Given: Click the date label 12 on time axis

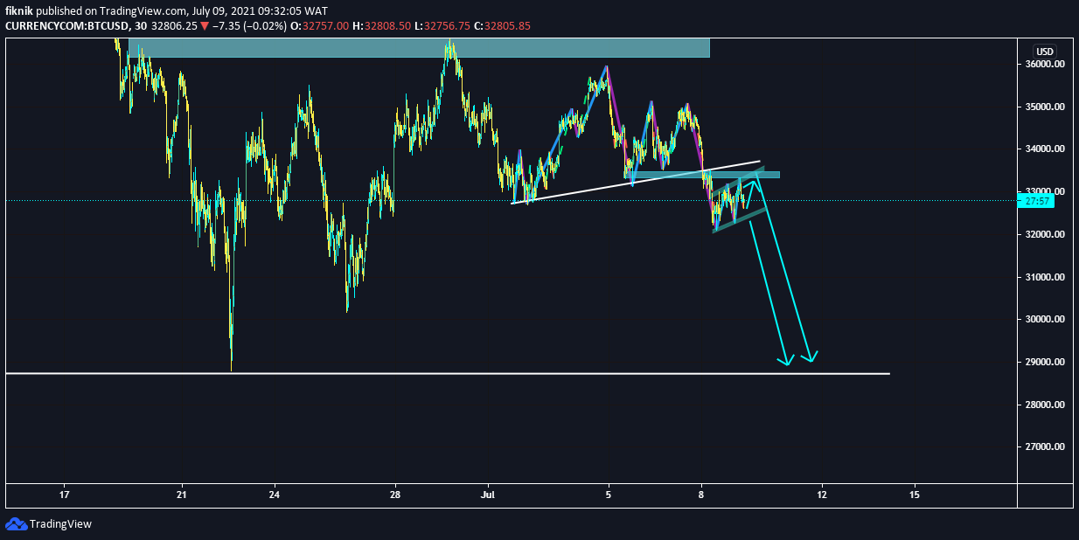Looking at the screenshot, I should pos(822,495).
